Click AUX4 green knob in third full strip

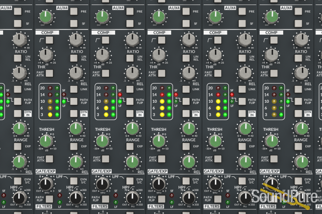pos(158,17)
